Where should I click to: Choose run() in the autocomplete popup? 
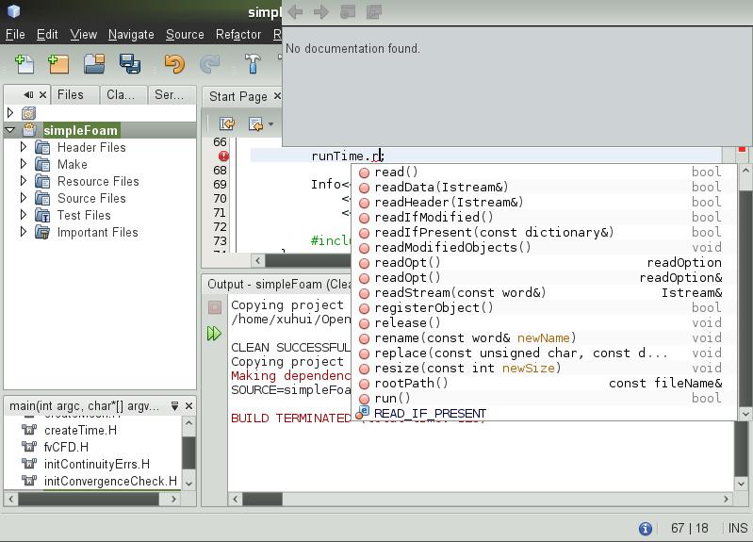pos(393,398)
